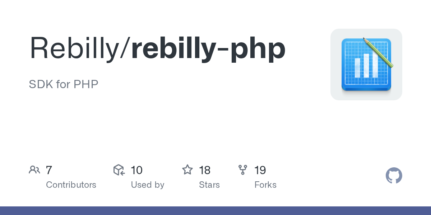Open the Forks label

coord(265,185)
